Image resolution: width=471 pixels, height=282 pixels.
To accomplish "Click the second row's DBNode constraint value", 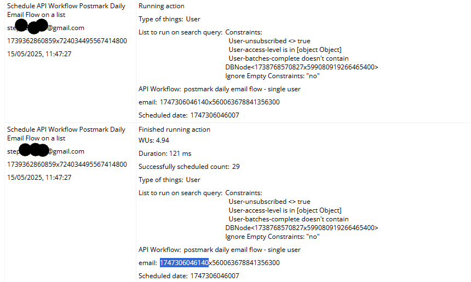I will [302, 228].
